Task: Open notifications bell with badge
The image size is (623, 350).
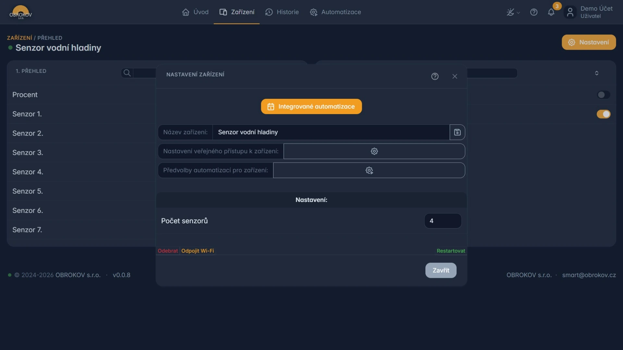Action: point(551,12)
